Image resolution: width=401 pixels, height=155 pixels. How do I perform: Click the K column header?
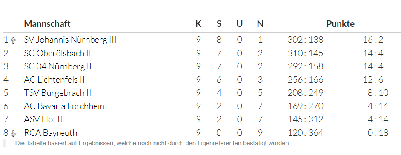[198, 23]
